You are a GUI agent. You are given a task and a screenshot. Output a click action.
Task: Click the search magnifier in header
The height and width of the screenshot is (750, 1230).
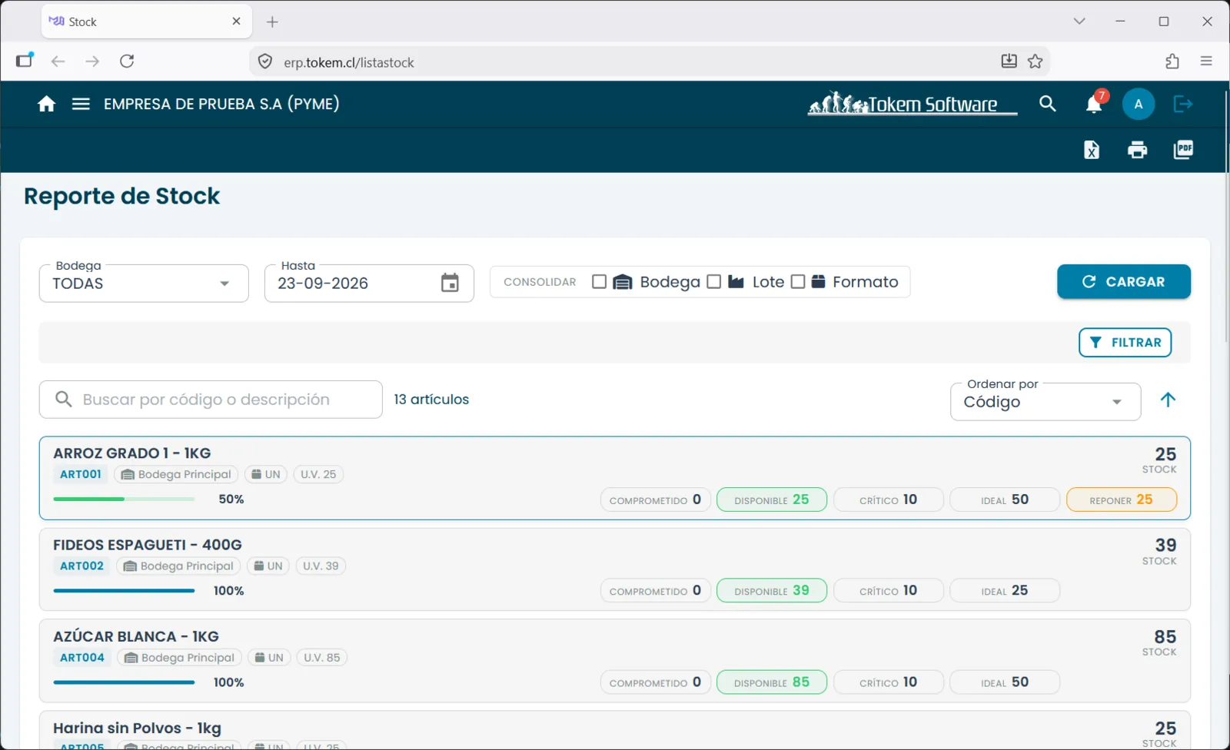tap(1047, 104)
